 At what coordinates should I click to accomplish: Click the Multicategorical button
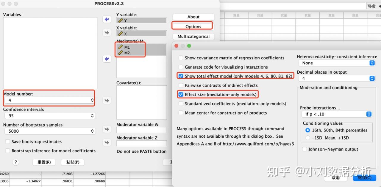[x=193, y=37]
